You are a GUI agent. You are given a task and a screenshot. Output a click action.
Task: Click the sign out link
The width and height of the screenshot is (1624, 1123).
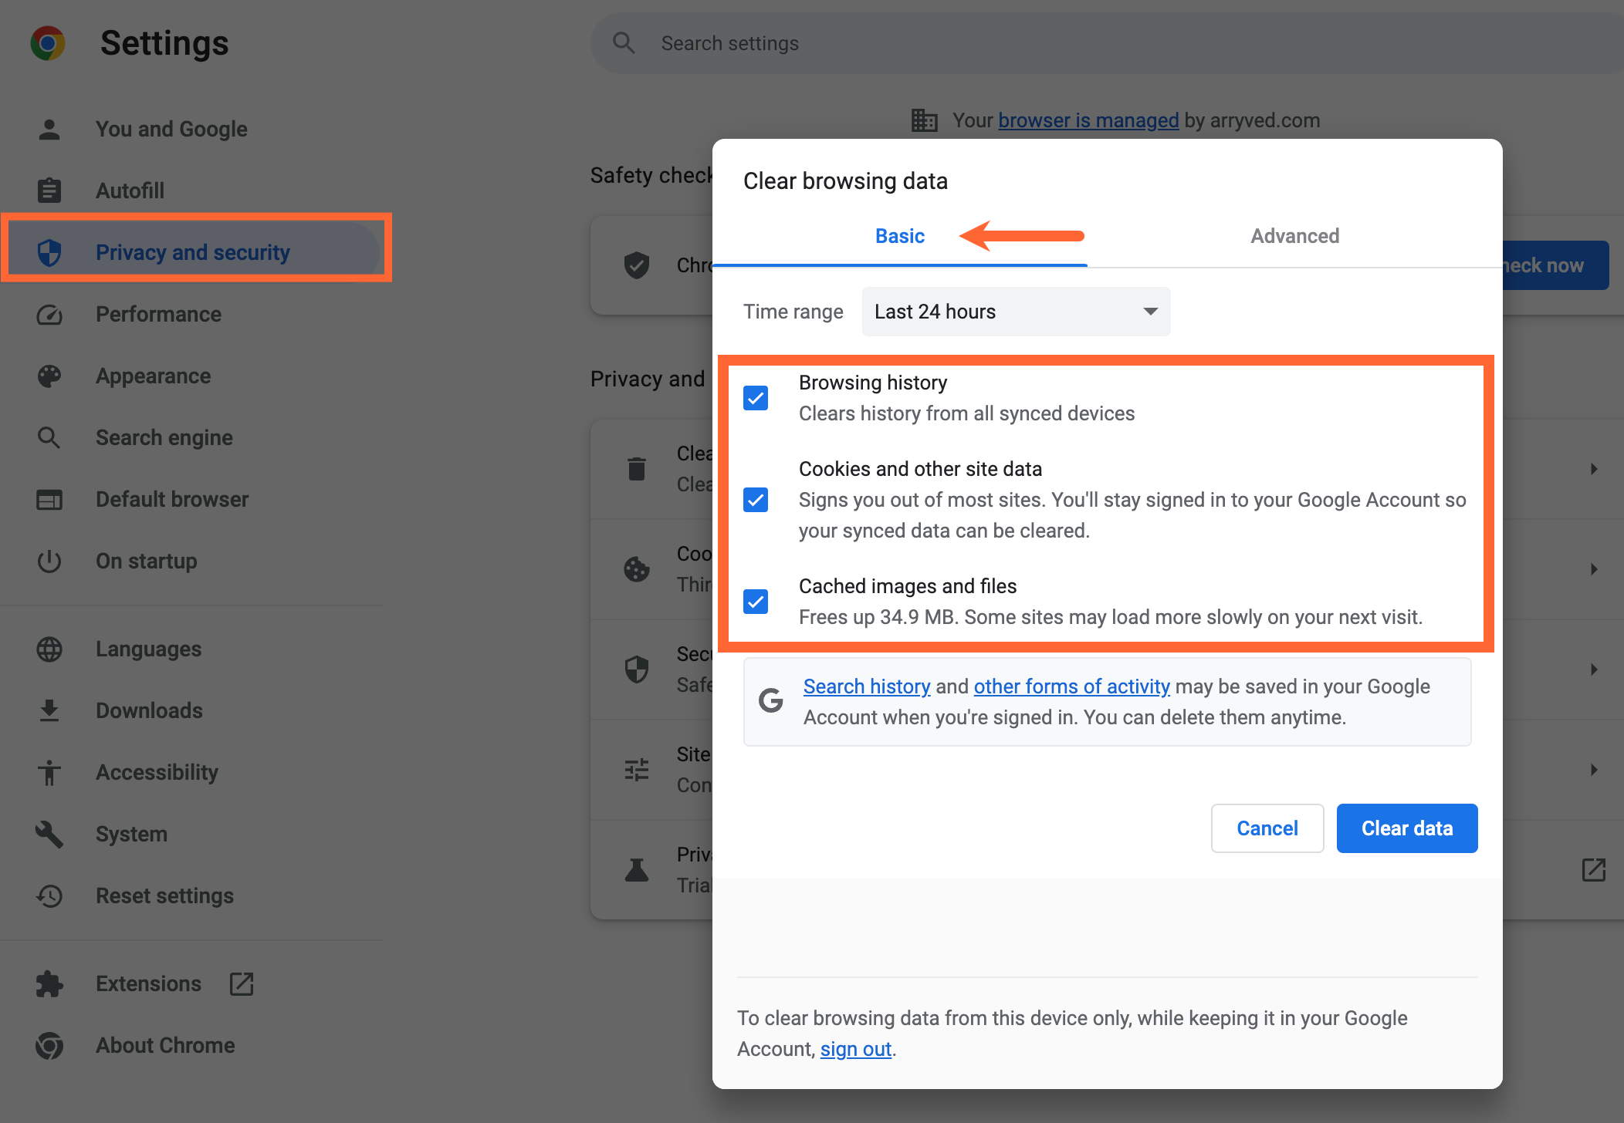(x=856, y=1049)
